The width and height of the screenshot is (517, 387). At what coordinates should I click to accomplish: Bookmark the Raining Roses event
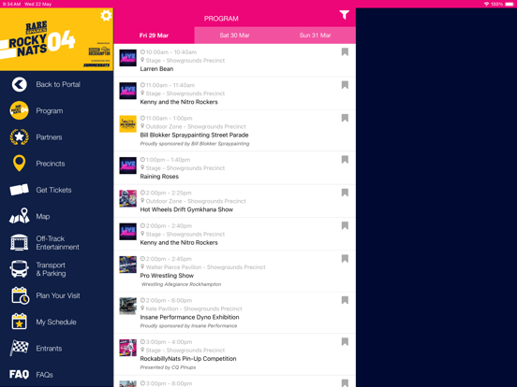[x=345, y=160]
